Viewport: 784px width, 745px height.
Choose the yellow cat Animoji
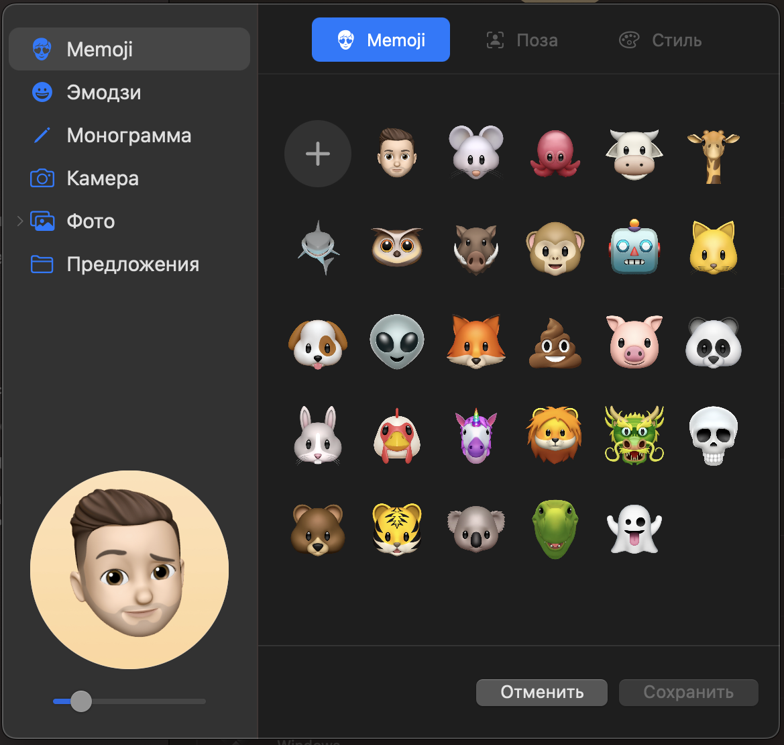714,248
